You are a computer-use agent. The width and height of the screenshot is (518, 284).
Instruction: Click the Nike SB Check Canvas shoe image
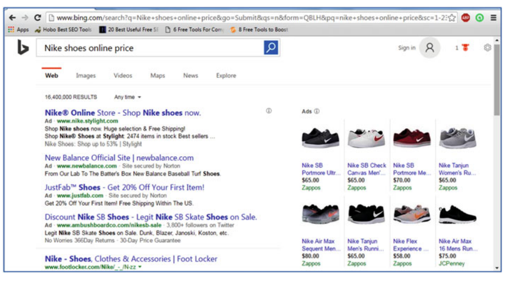366,138
